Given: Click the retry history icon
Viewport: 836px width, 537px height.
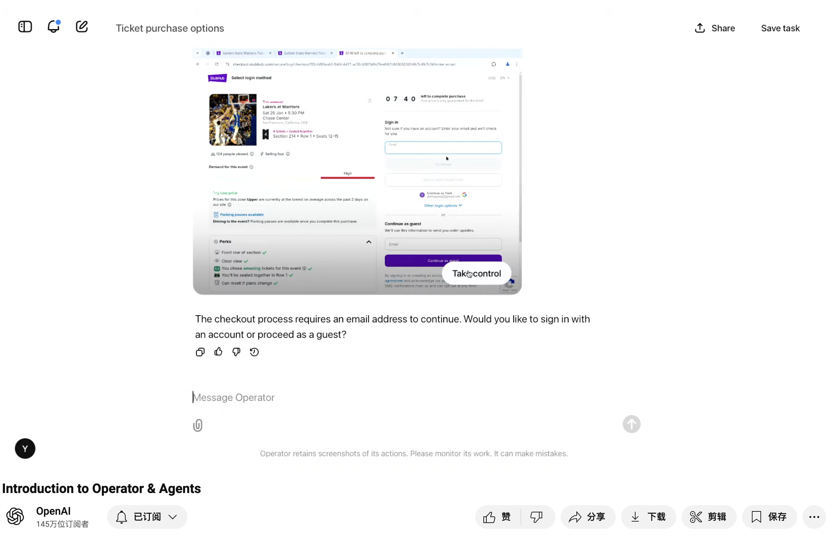Looking at the screenshot, I should click(x=254, y=352).
